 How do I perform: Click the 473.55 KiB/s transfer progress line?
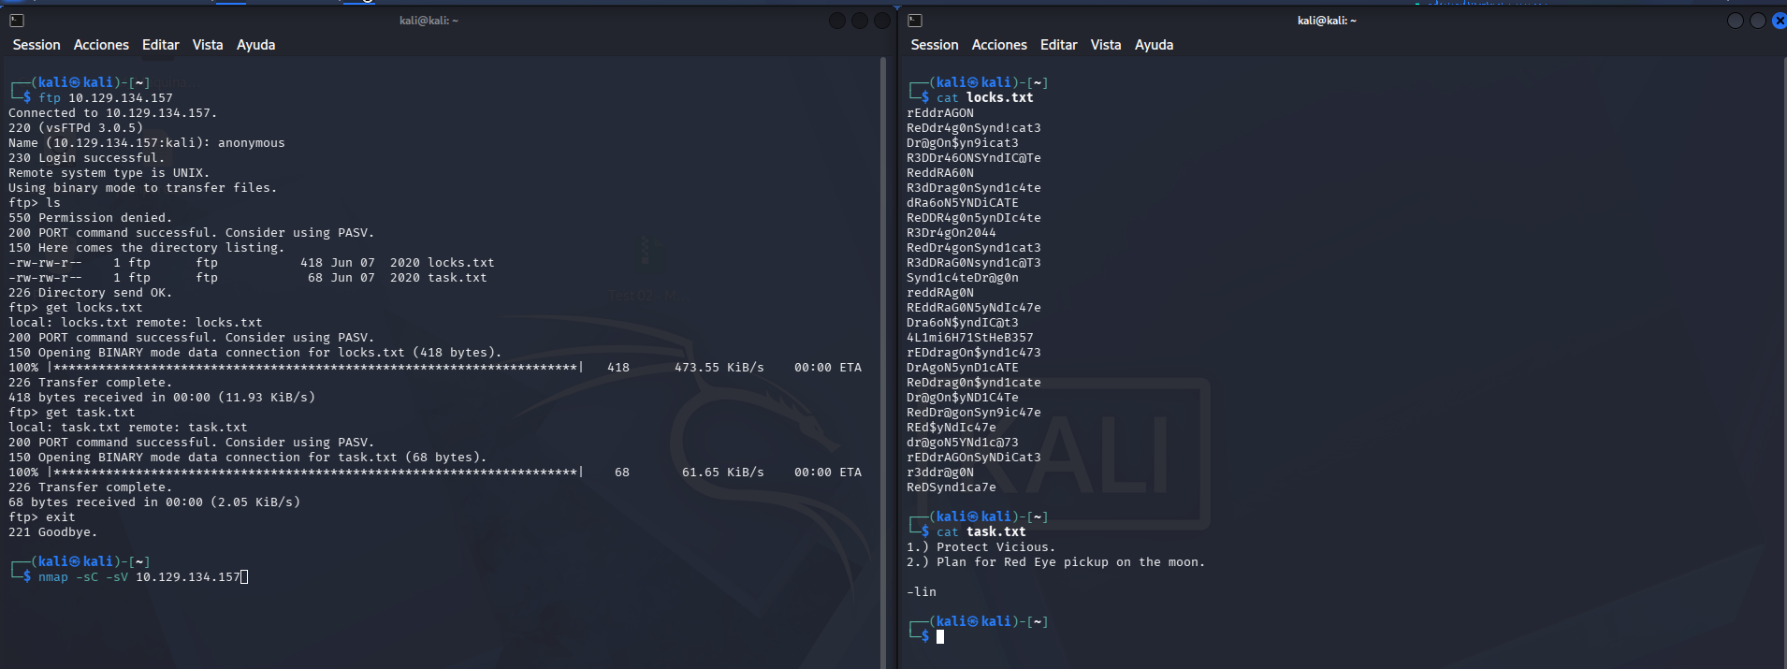point(435,368)
